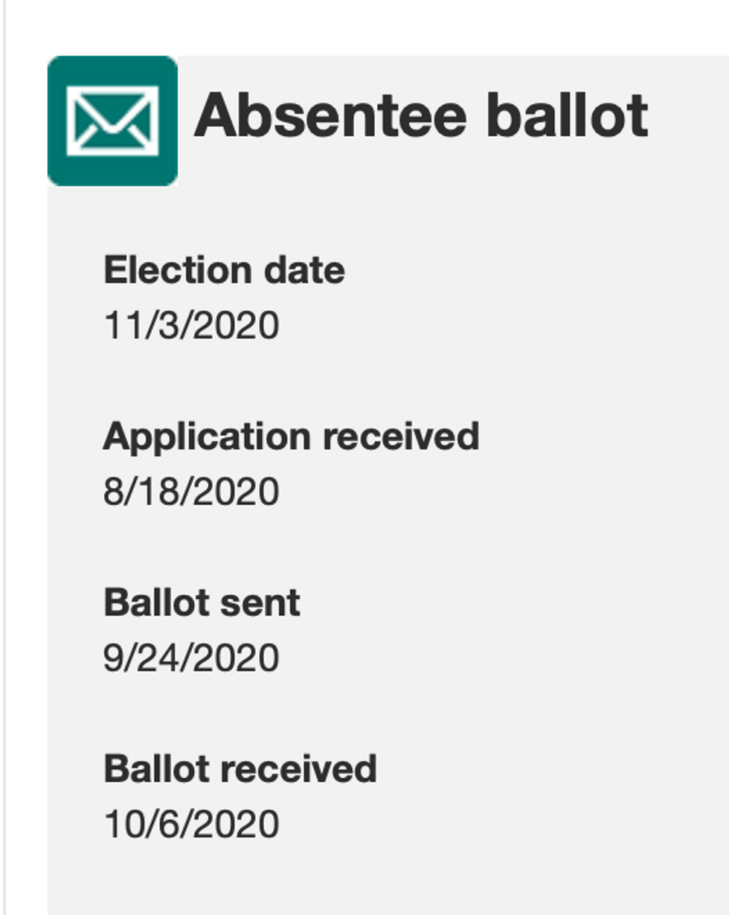Click the teal envelope mail icon
This screenshot has height=915, width=729.
[x=112, y=121]
